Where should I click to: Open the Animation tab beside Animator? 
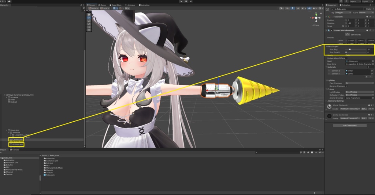pyautogui.click(x=144, y=5)
